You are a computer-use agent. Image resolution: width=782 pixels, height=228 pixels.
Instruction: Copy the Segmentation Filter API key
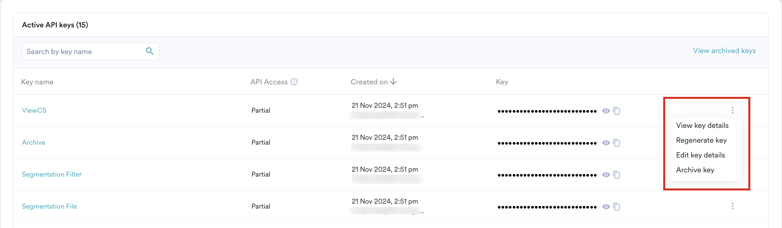[616, 175]
